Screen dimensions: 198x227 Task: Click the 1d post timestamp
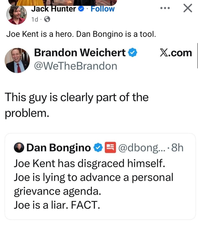(x=35, y=19)
